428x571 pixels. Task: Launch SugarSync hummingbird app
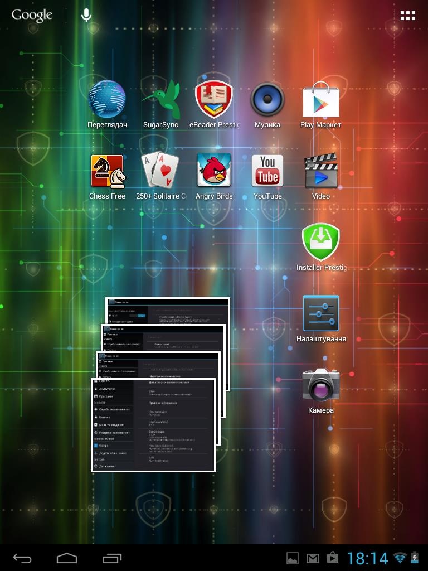pyautogui.click(x=160, y=100)
